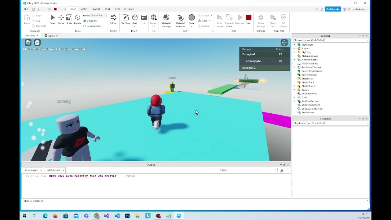Screen dimensions: 391x220
Task: Open the Roblox menu icon in viewport
Action: coord(28,42)
